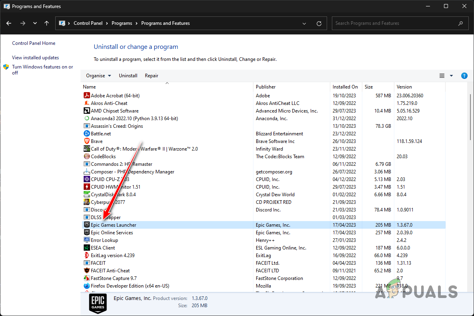
Task: Select the FACEIT program name
Action: [x=98, y=263]
